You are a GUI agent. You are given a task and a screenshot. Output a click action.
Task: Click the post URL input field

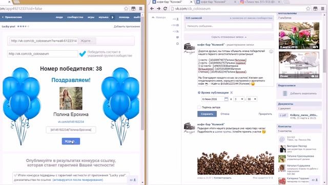(x=44, y=41)
